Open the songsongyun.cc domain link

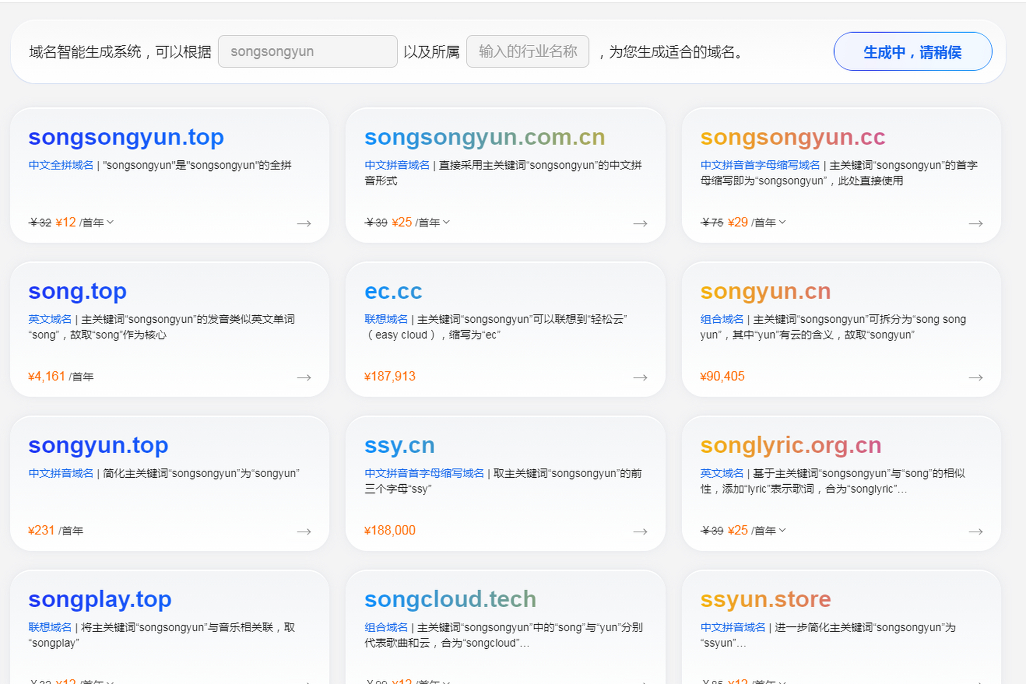click(x=792, y=137)
